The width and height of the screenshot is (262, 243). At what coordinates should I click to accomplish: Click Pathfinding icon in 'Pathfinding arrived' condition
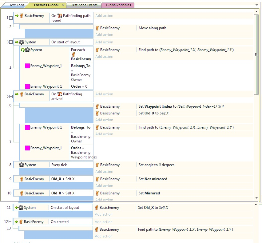tap(60, 94)
